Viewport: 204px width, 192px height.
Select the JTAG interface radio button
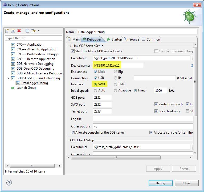click(116, 84)
